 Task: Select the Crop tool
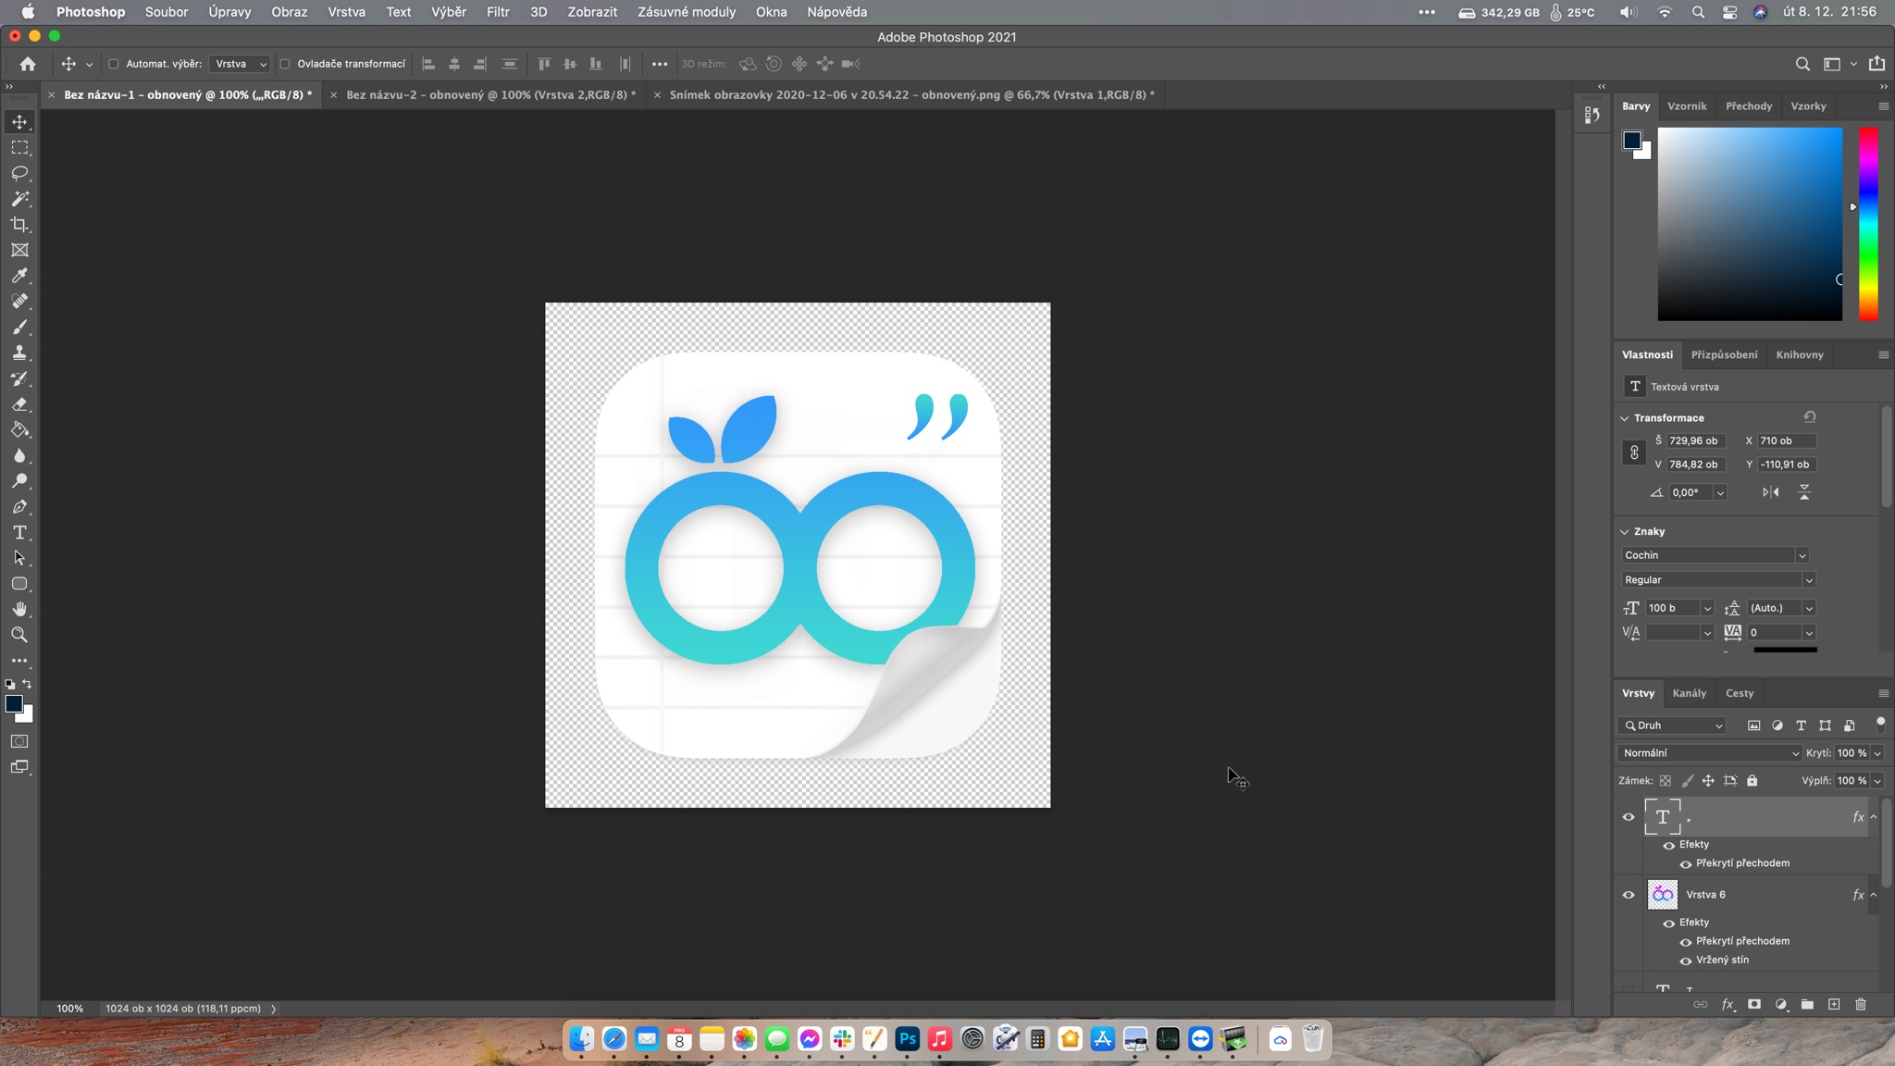point(19,225)
